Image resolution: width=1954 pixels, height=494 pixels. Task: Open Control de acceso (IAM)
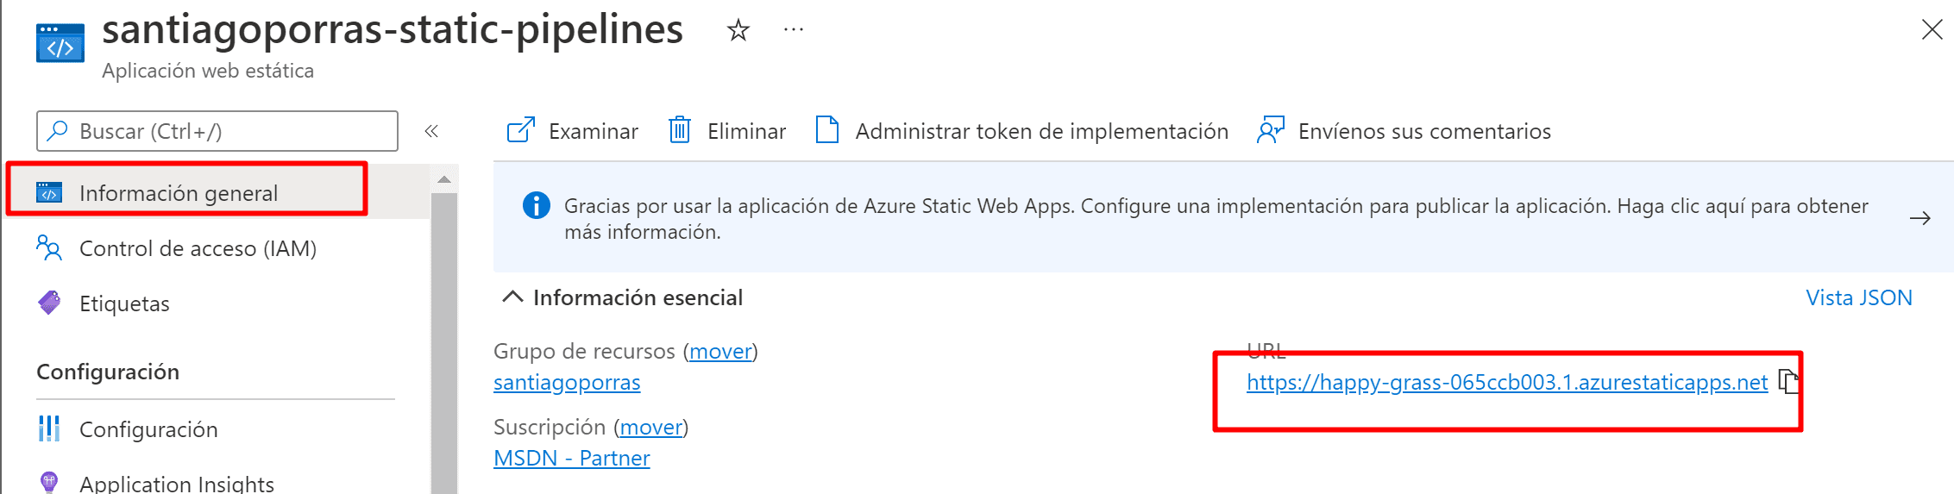(198, 248)
